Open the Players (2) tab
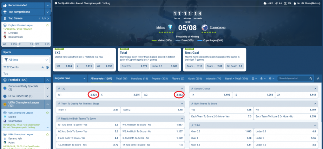Image resolution: width=323 pixels, height=149 pixels. [x=178, y=79]
